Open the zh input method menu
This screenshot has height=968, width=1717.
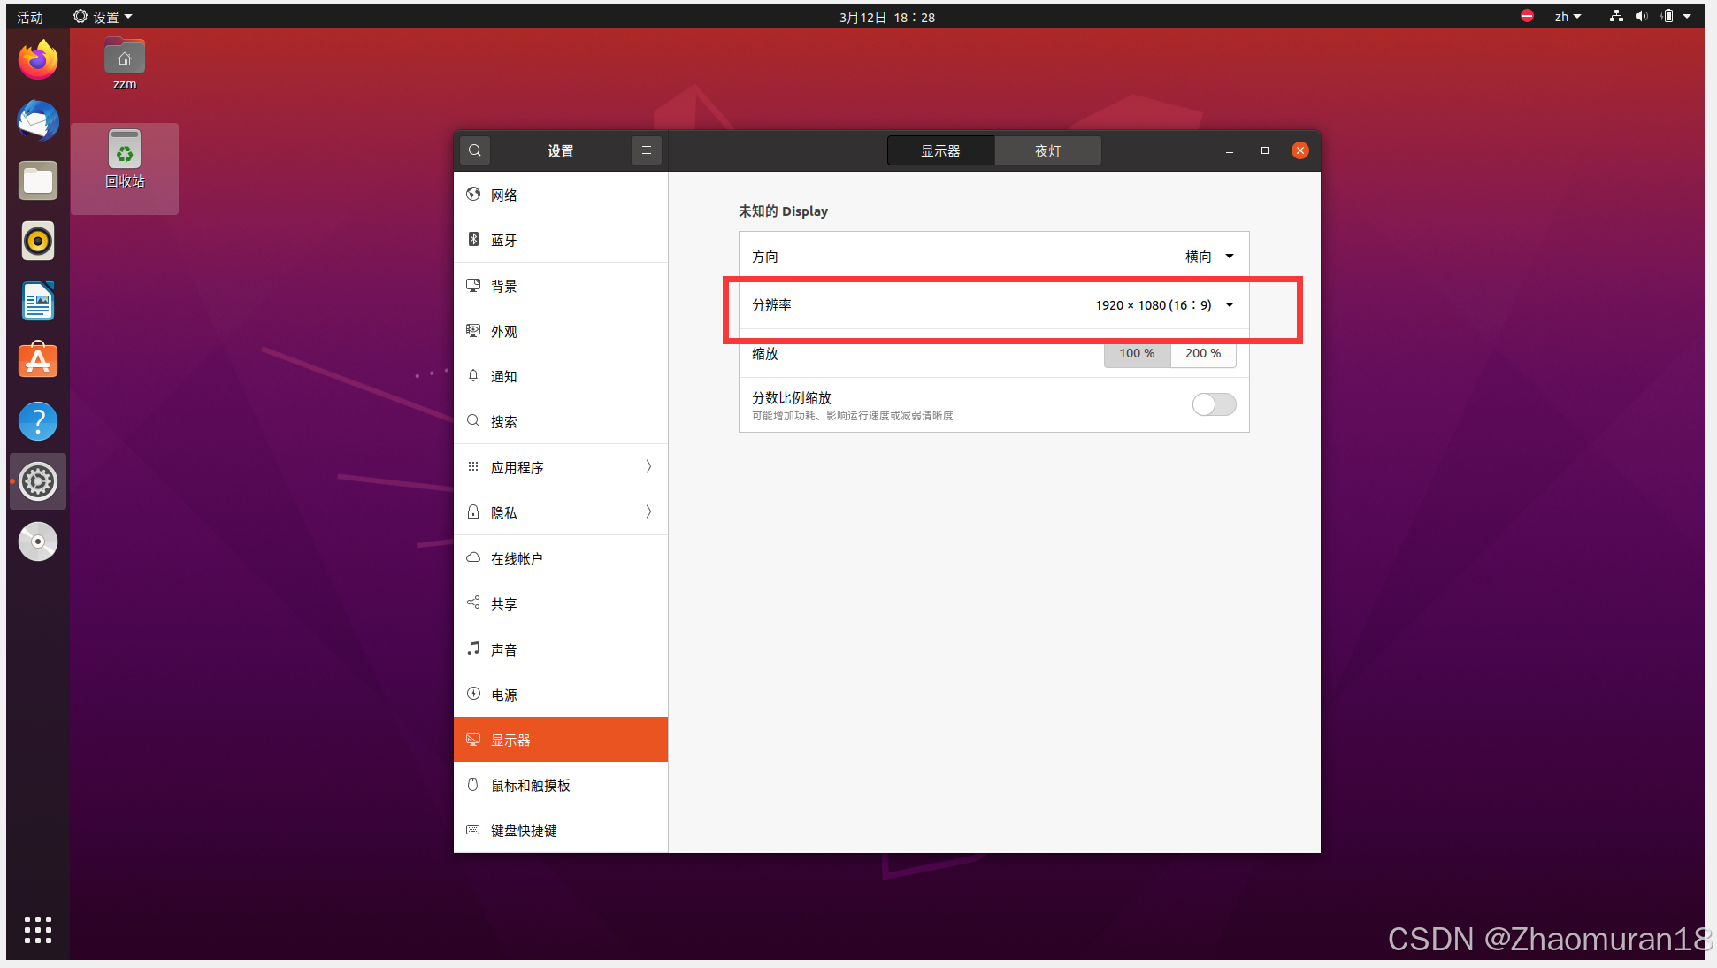pyautogui.click(x=1568, y=17)
